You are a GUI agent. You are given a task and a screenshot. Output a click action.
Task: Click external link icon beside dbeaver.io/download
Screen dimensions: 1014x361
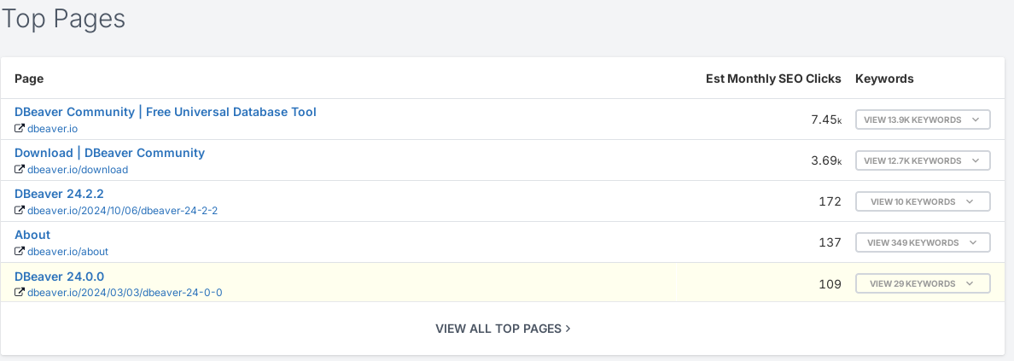(20, 169)
